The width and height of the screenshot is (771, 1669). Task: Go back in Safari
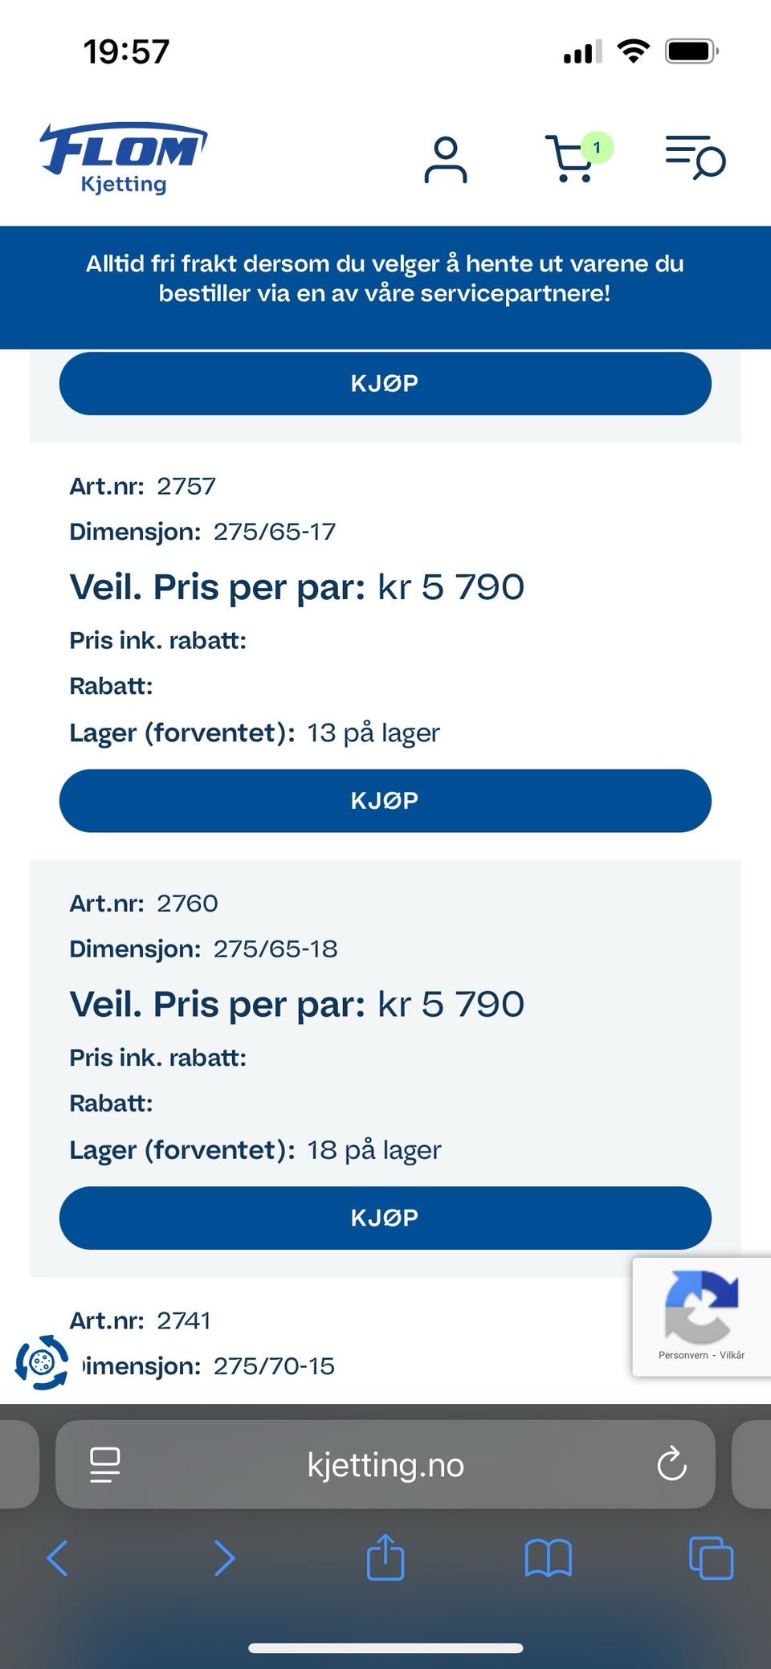click(x=58, y=1558)
